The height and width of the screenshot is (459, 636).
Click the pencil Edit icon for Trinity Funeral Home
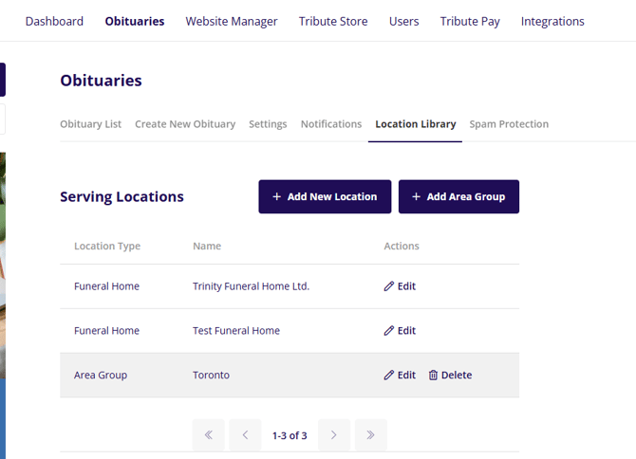(389, 286)
